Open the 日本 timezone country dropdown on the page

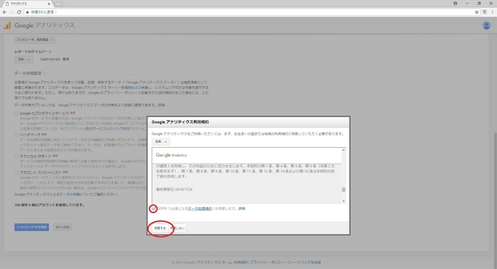pos(23,59)
